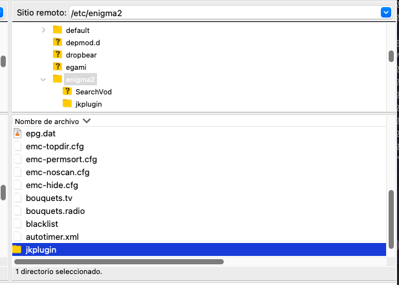Image resolution: width=399 pixels, height=285 pixels.
Task: Click the egami question-mark folder icon
Action: (57, 67)
